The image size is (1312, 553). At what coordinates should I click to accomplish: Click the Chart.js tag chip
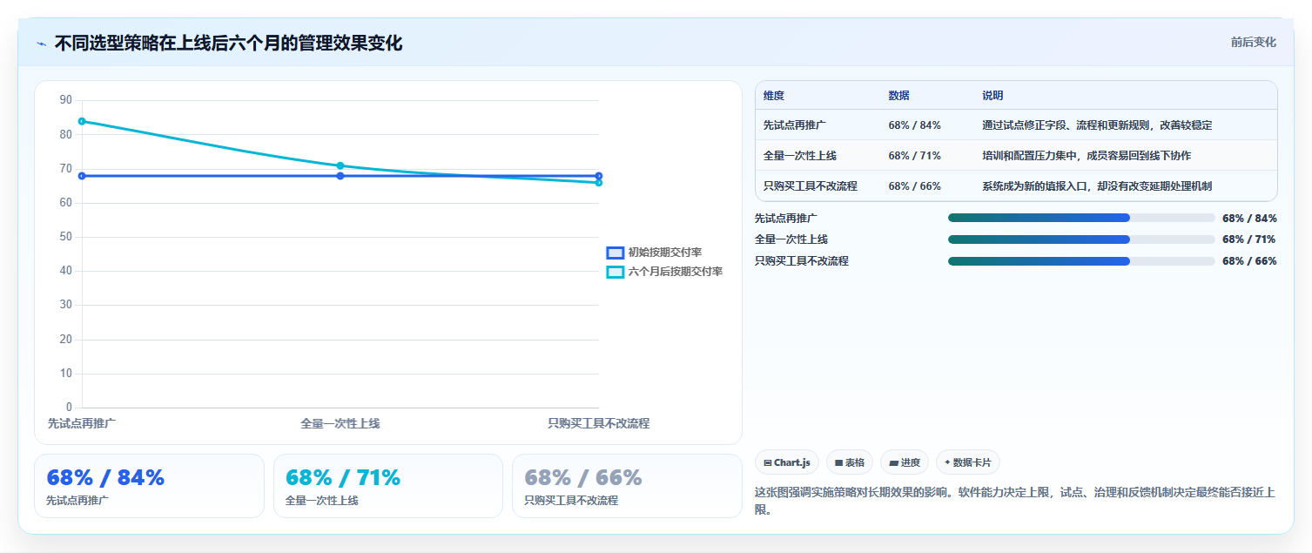(x=786, y=462)
